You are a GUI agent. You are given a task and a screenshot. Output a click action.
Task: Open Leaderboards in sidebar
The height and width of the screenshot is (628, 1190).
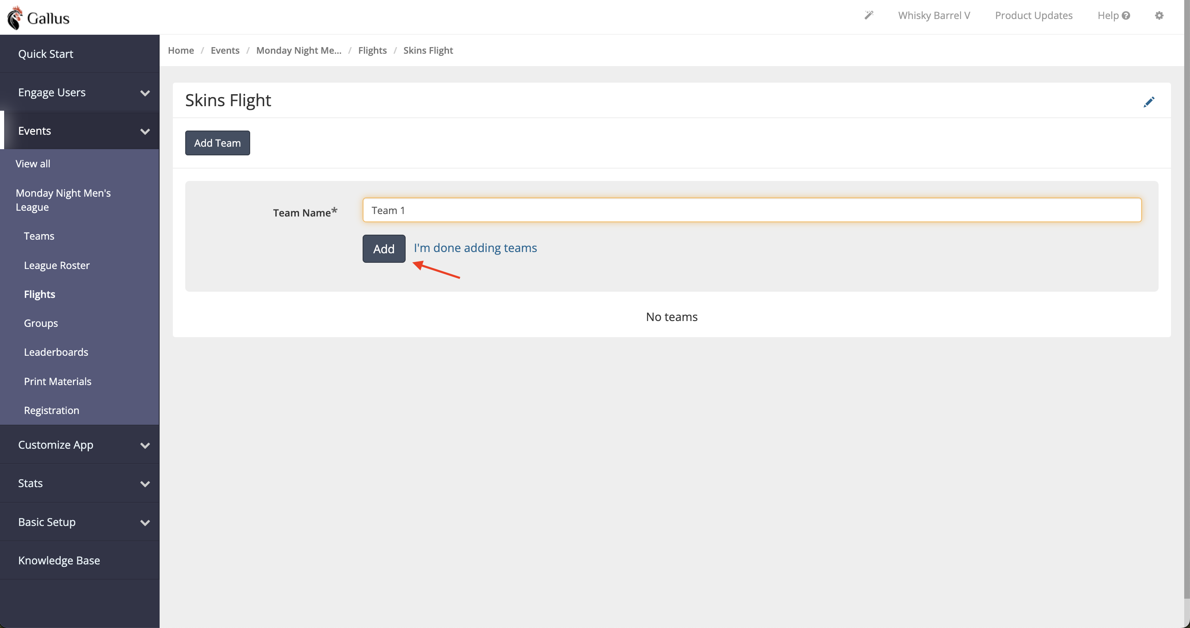click(56, 352)
